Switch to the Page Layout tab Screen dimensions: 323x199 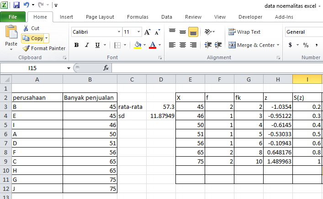coord(100,17)
